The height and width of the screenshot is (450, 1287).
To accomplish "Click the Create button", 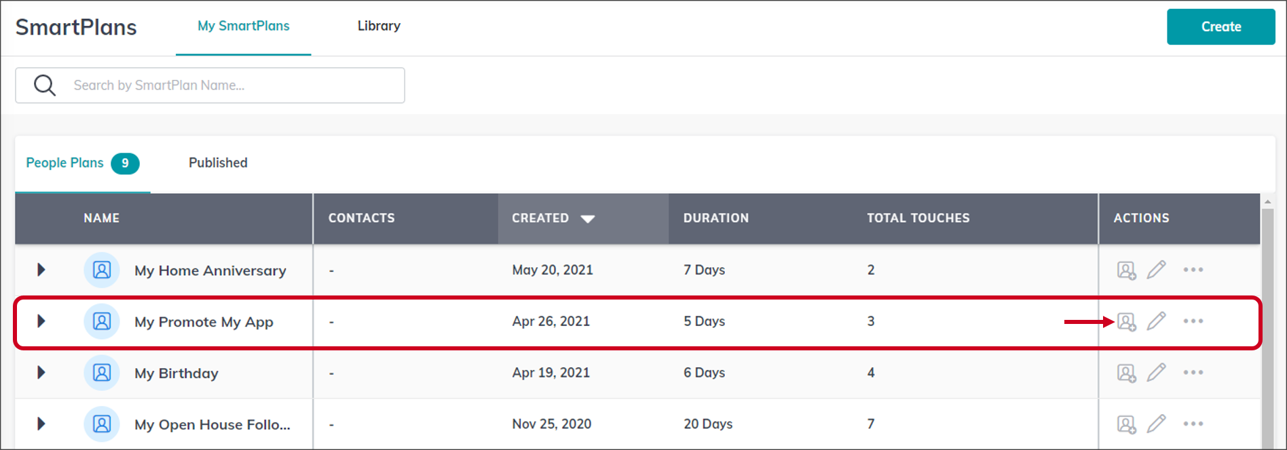I will click(1220, 27).
